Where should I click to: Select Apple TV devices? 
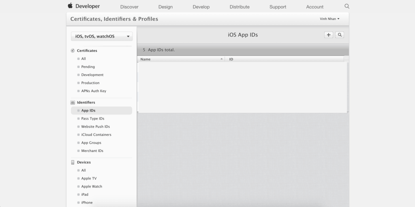(x=89, y=178)
